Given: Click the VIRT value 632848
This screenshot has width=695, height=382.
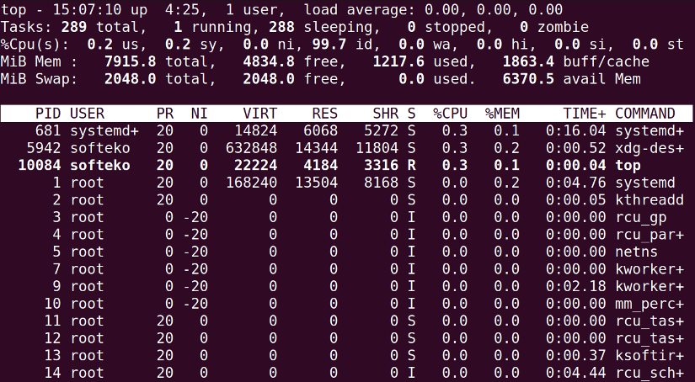Looking at the screenshot, I should pos(251,148).
